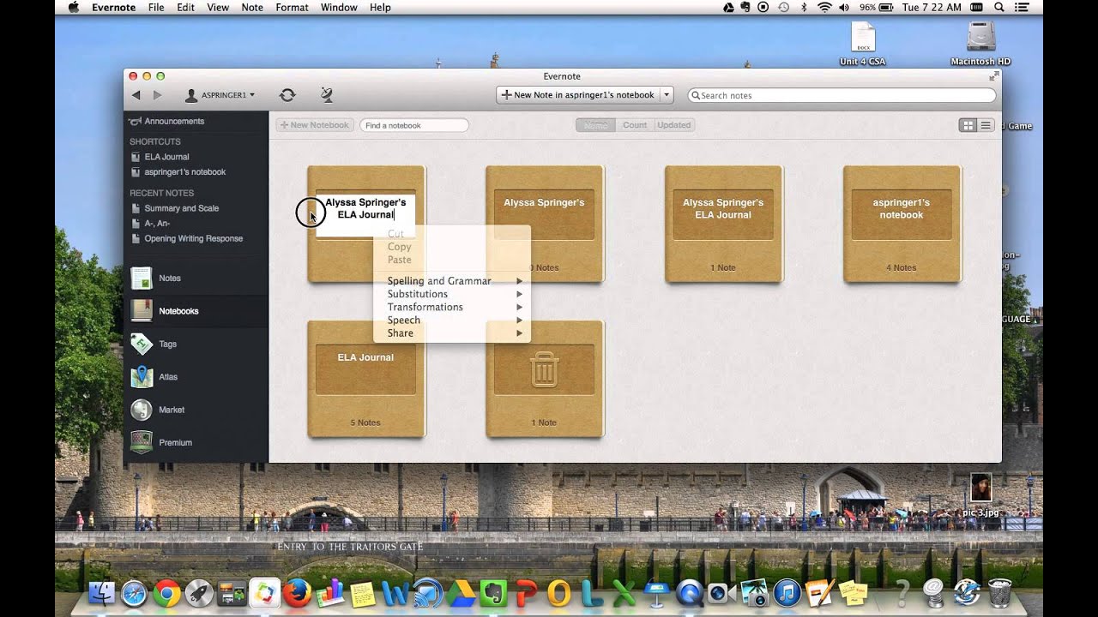Select Notebooks in the sidebar

196,311
